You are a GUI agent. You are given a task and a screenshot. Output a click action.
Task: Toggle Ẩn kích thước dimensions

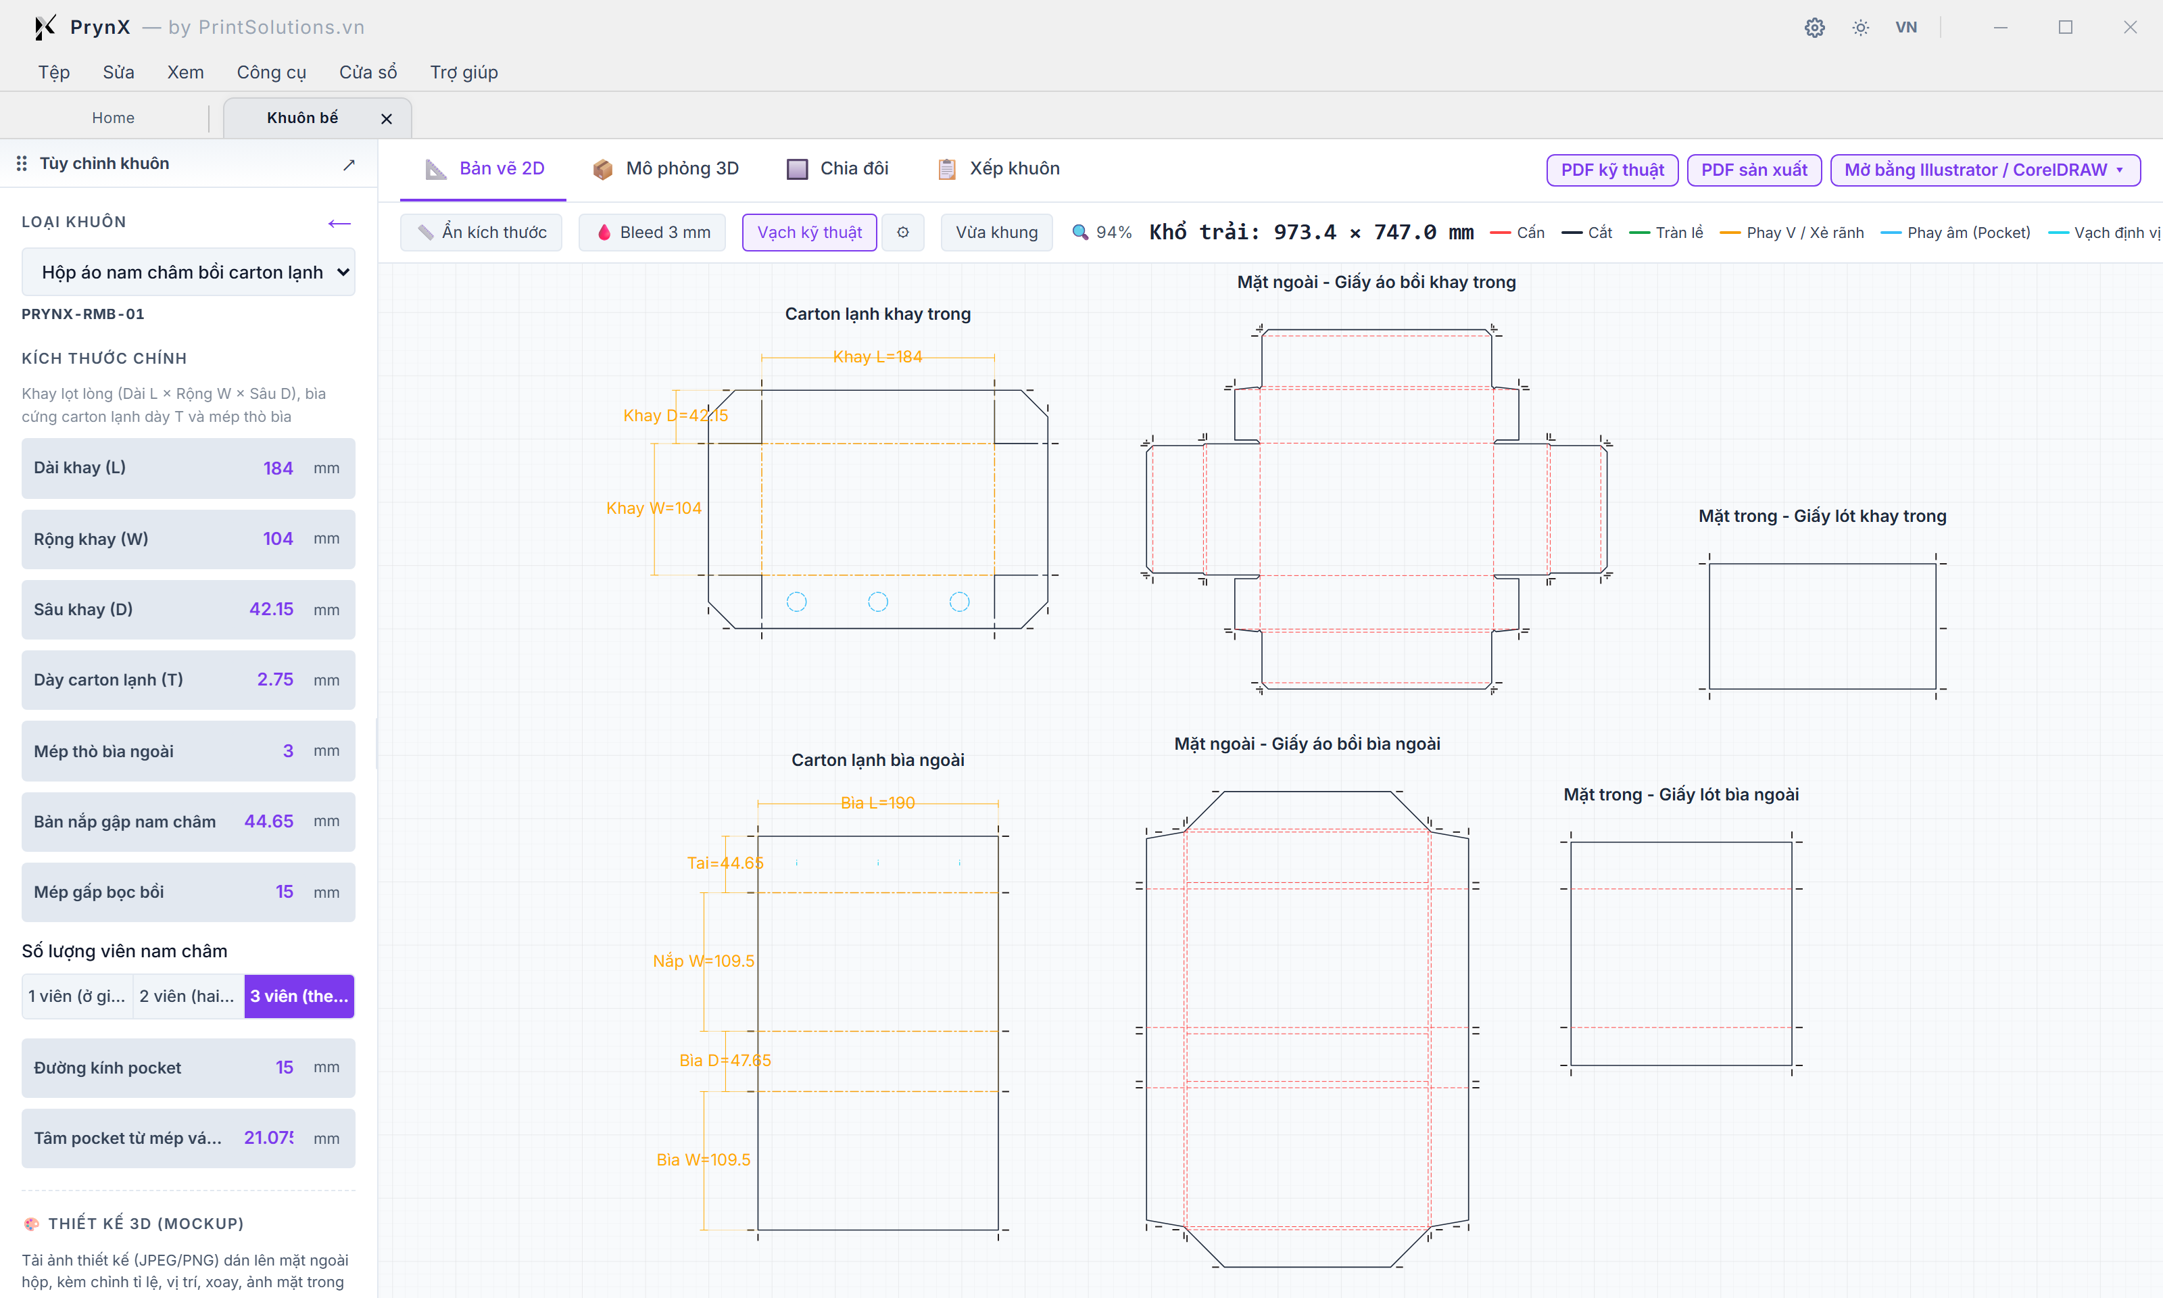(481, 232)
